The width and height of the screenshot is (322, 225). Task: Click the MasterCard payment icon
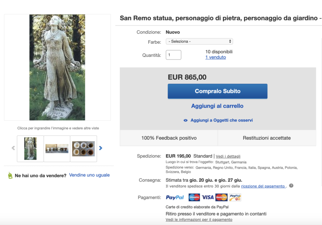[221, 197]
